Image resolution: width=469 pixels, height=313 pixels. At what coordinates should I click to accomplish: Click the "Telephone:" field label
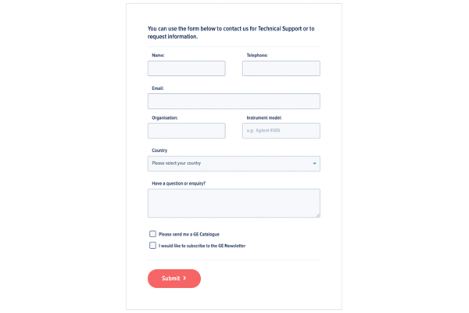(257, 56)
